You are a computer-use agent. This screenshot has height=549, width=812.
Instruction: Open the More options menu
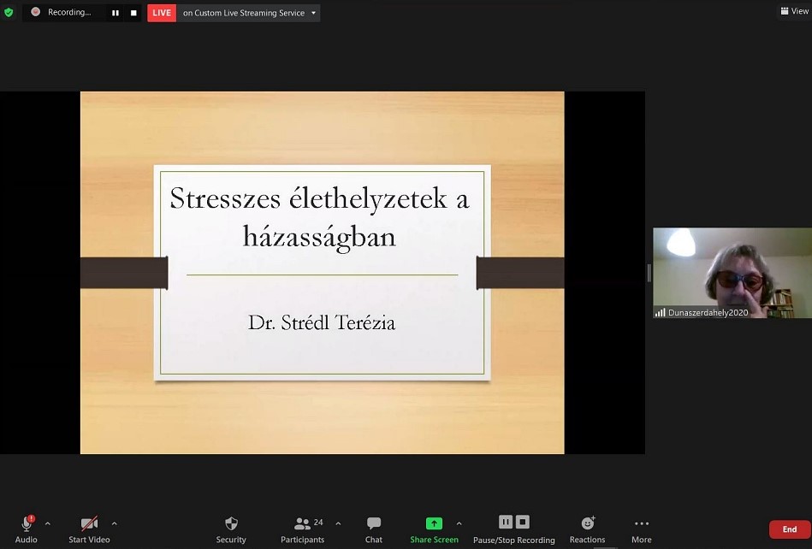point(641,523)
